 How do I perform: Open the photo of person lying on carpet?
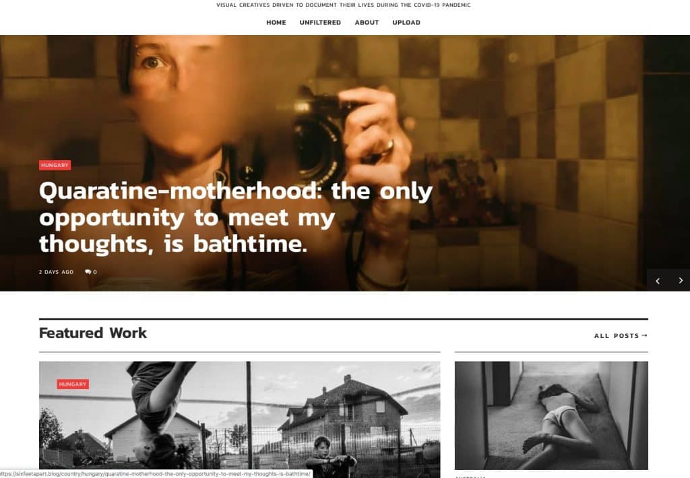(x=551, y=415)
